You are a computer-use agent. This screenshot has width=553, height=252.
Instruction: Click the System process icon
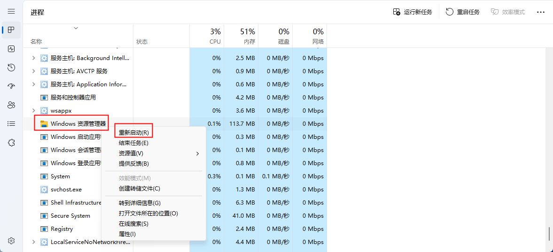tap(44, 176)
